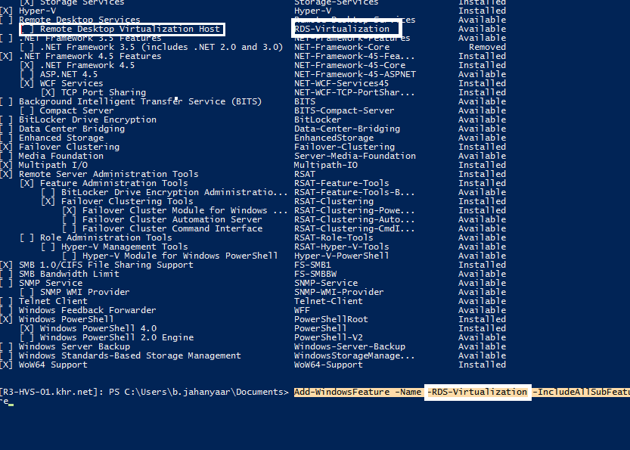Select the "PowerShell-V2" name text
Screen dimensions: 630x450
pos(329,337)
